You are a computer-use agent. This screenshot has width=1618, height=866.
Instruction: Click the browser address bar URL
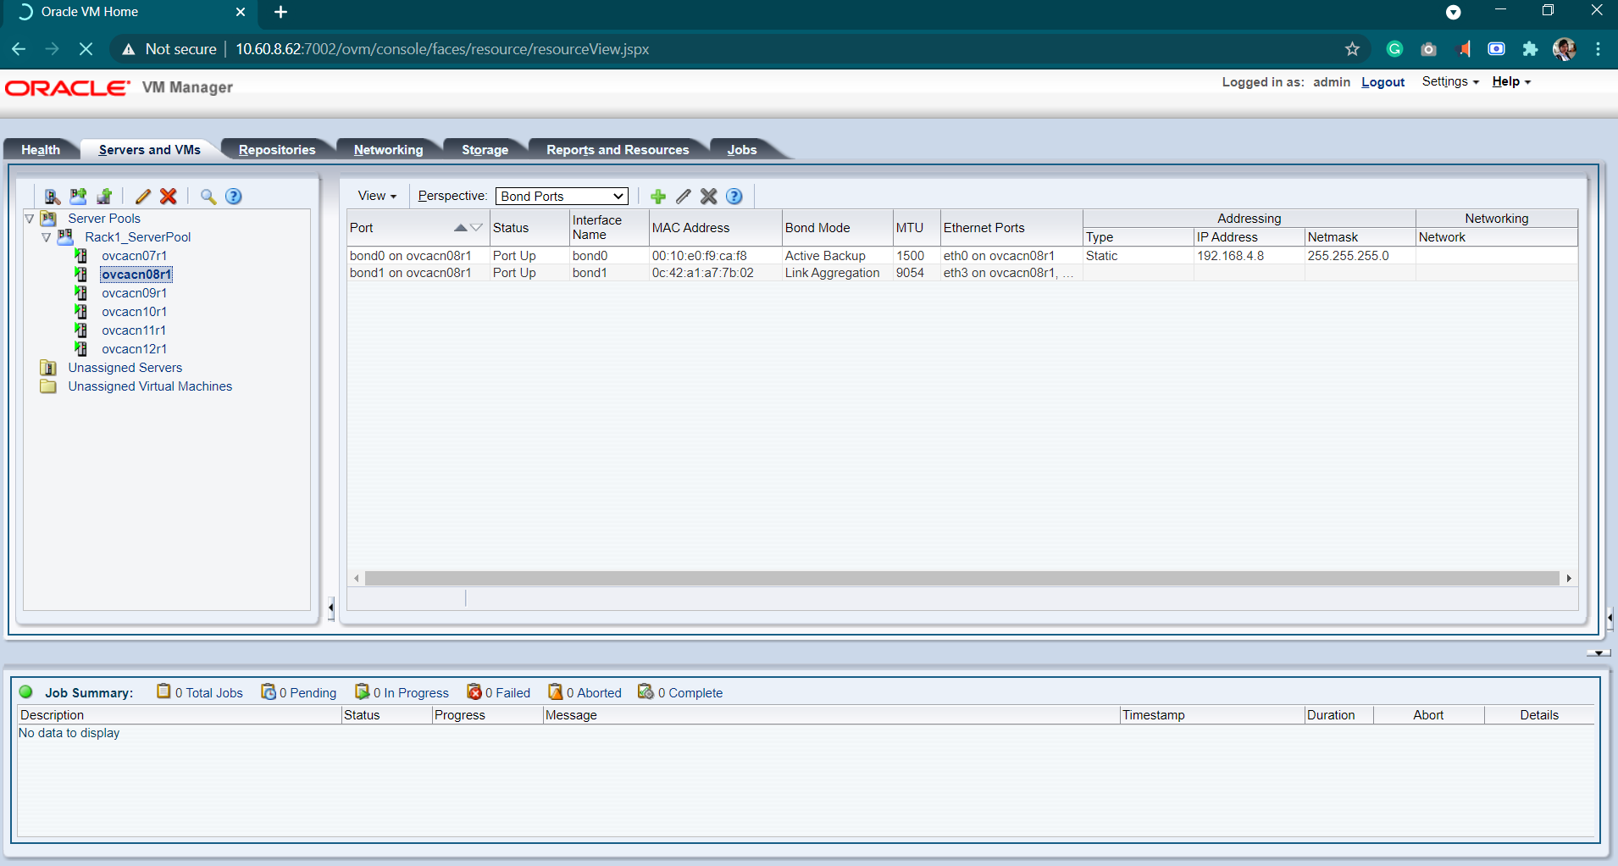point(442,49)
